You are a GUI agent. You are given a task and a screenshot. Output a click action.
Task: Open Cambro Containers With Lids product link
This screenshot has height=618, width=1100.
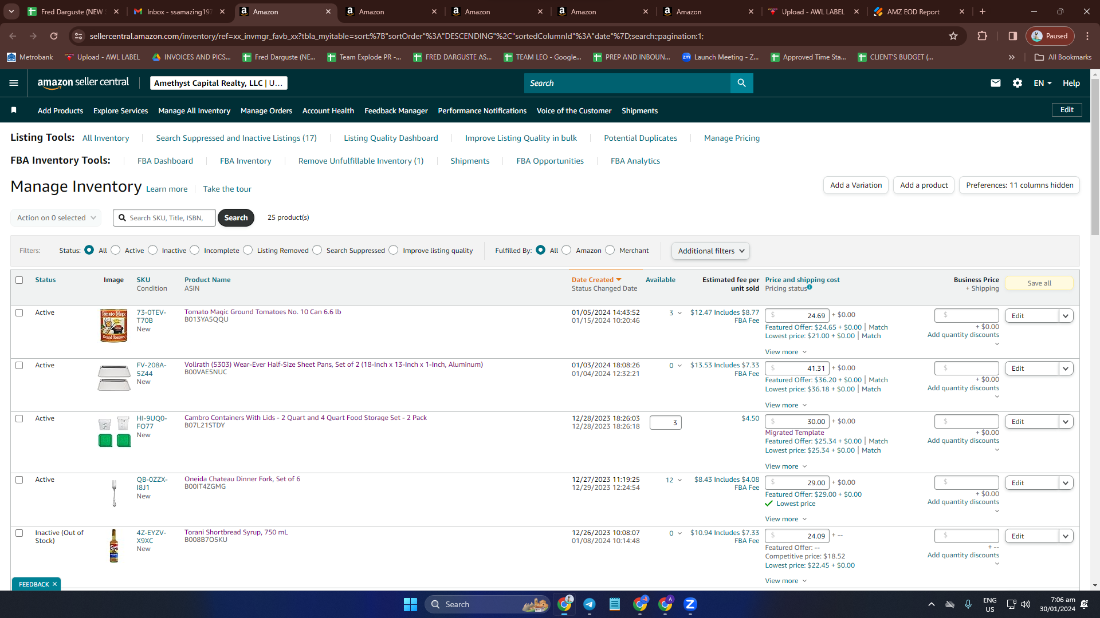pyautogui.click(x=305, y=418)
